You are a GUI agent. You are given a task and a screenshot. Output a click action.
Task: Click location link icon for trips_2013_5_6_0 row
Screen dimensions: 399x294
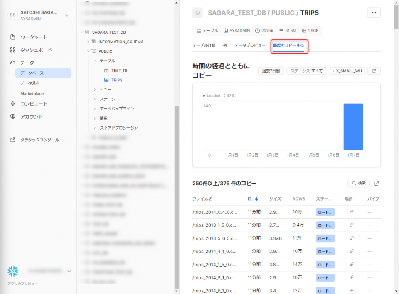[x=352, y=238]
